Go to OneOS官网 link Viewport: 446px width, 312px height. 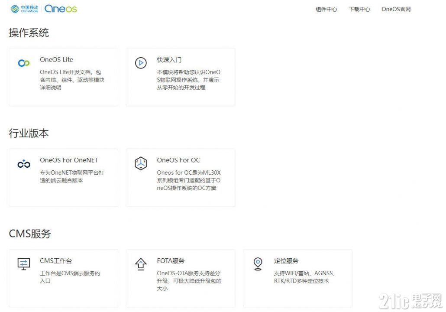pos(396,10)
